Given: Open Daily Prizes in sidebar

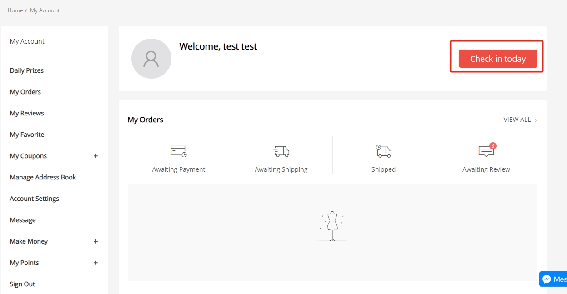Looking at the screenshot, I should pos(27,70).
